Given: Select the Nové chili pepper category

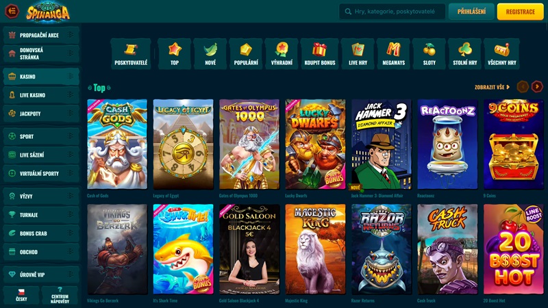Looking at the screenshot, I should pyautogui.click(x=210, y=49).
